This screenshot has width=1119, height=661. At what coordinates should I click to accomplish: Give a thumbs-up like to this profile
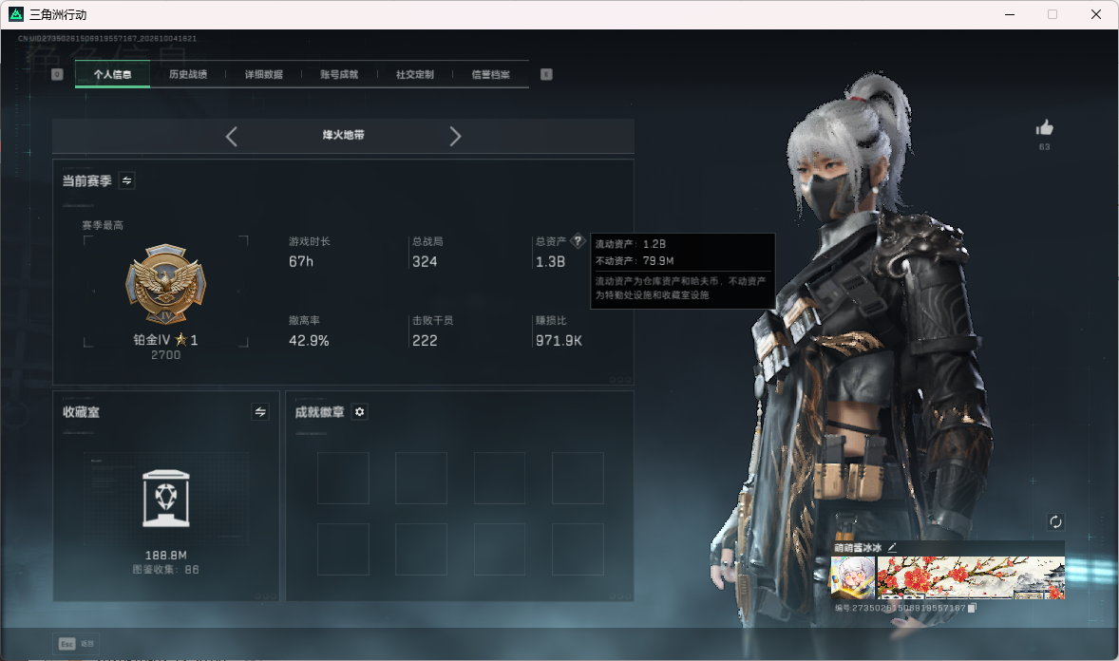point(1044,128)
